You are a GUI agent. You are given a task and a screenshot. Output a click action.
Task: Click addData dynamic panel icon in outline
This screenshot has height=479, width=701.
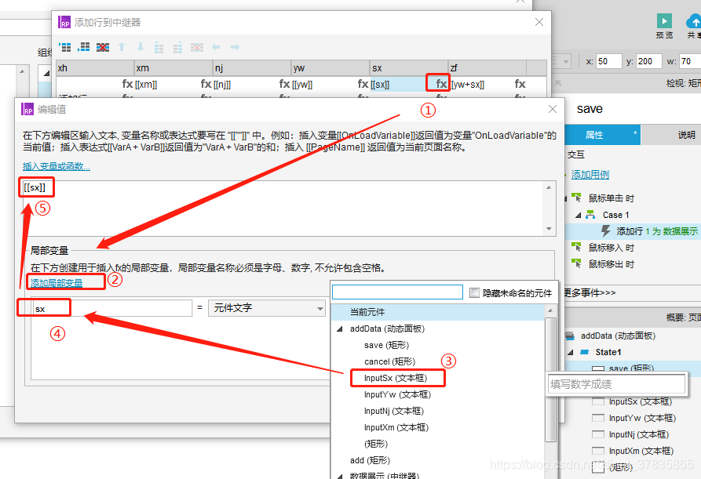click(570, 336)
